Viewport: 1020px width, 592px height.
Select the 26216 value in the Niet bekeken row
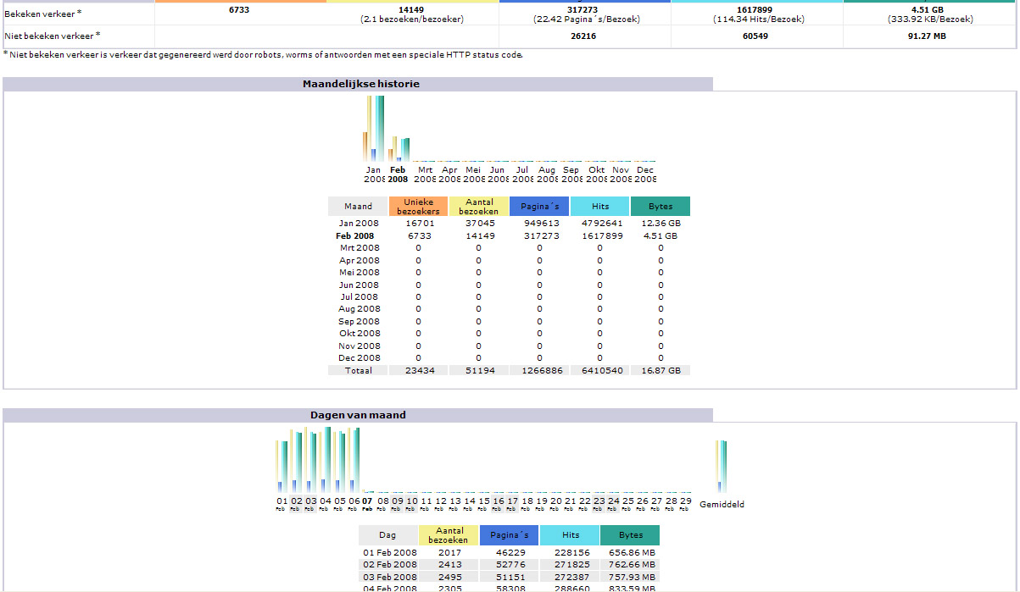[585, 36]
